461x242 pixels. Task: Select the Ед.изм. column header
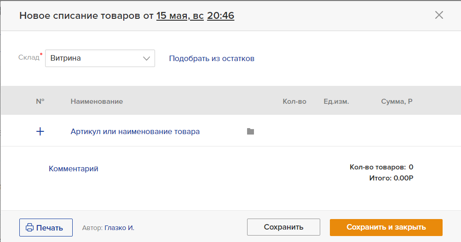[336, 101]
